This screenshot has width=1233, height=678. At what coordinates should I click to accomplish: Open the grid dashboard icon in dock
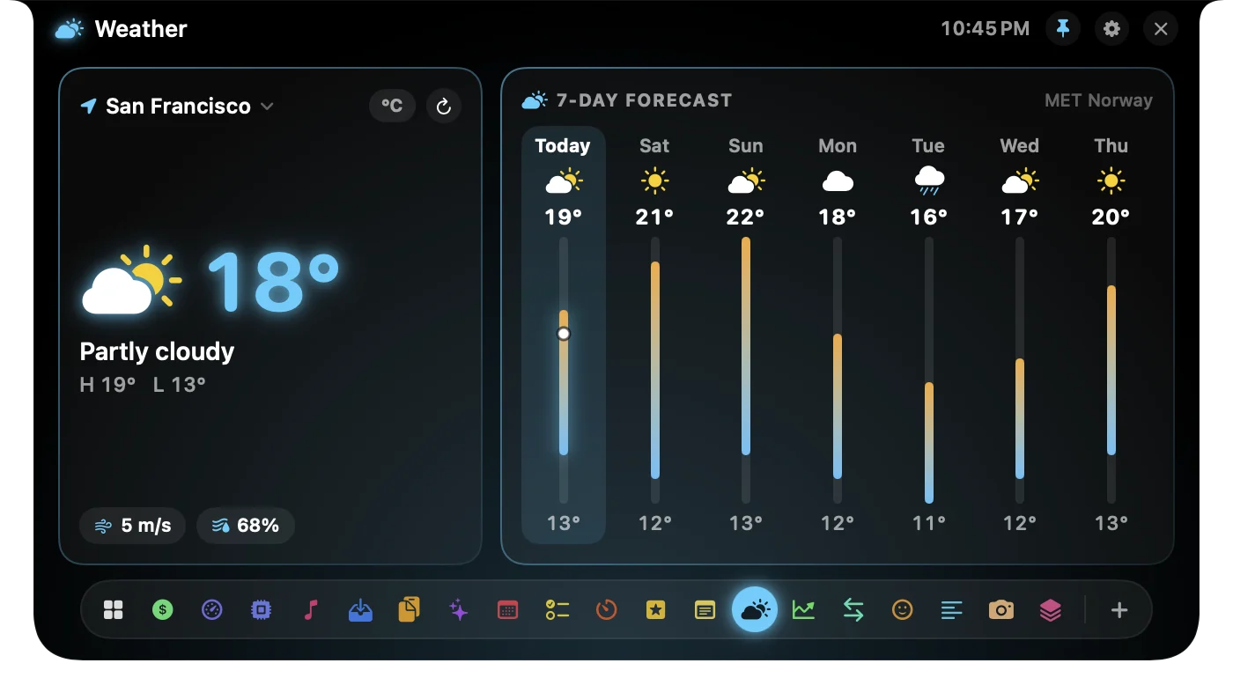113,609
